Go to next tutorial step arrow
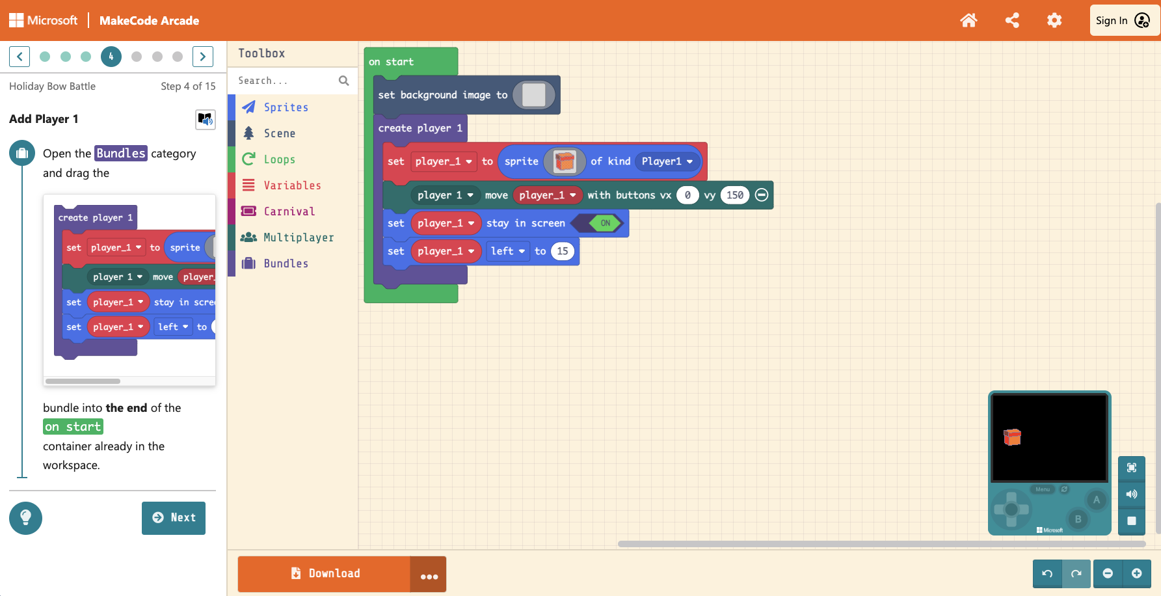This screenshot has height=596, width=1161. tap(203, 57)
